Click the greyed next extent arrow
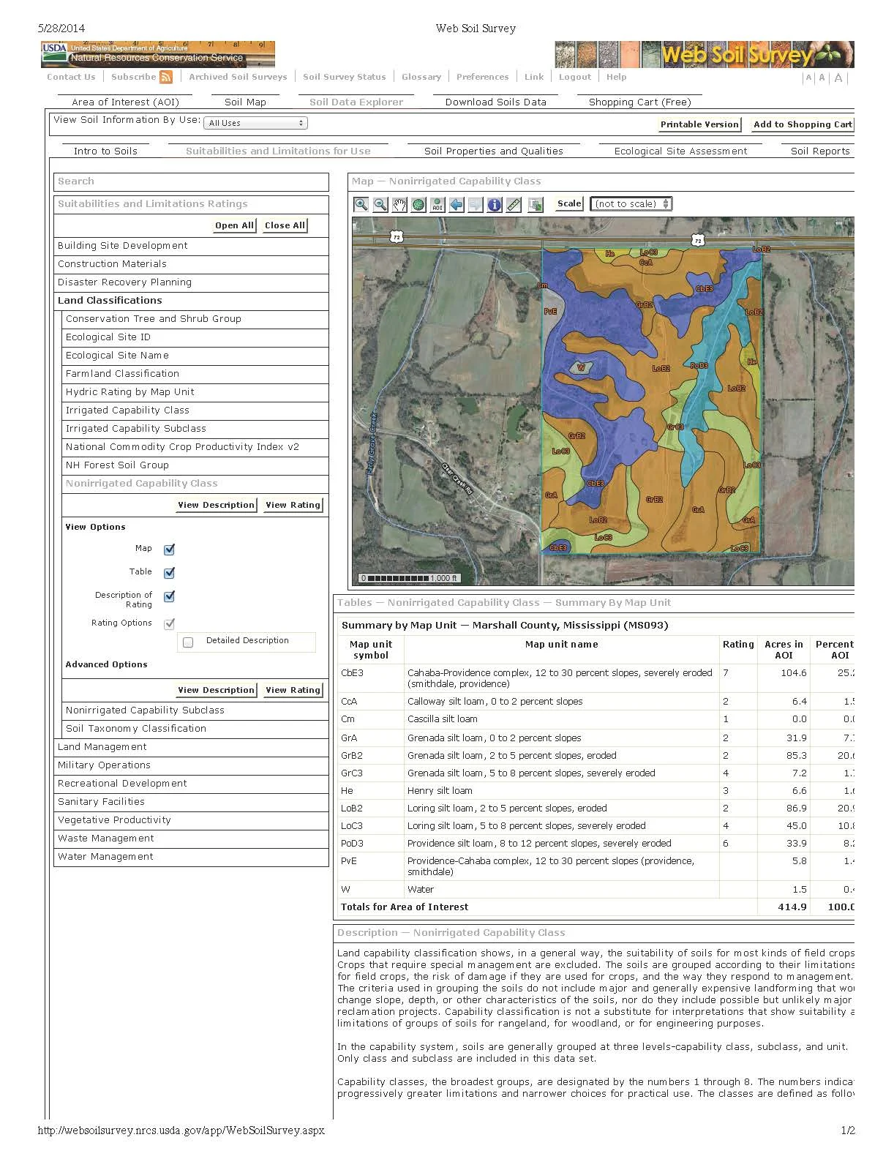 click(475, 205)
